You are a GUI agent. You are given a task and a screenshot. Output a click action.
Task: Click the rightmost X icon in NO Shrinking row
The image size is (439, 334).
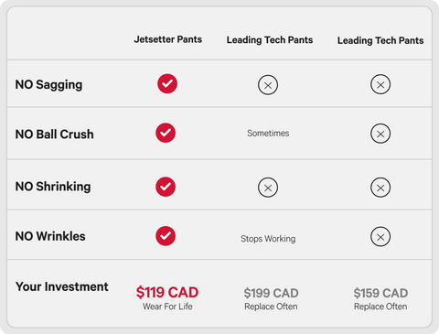[x=380, y=188]
